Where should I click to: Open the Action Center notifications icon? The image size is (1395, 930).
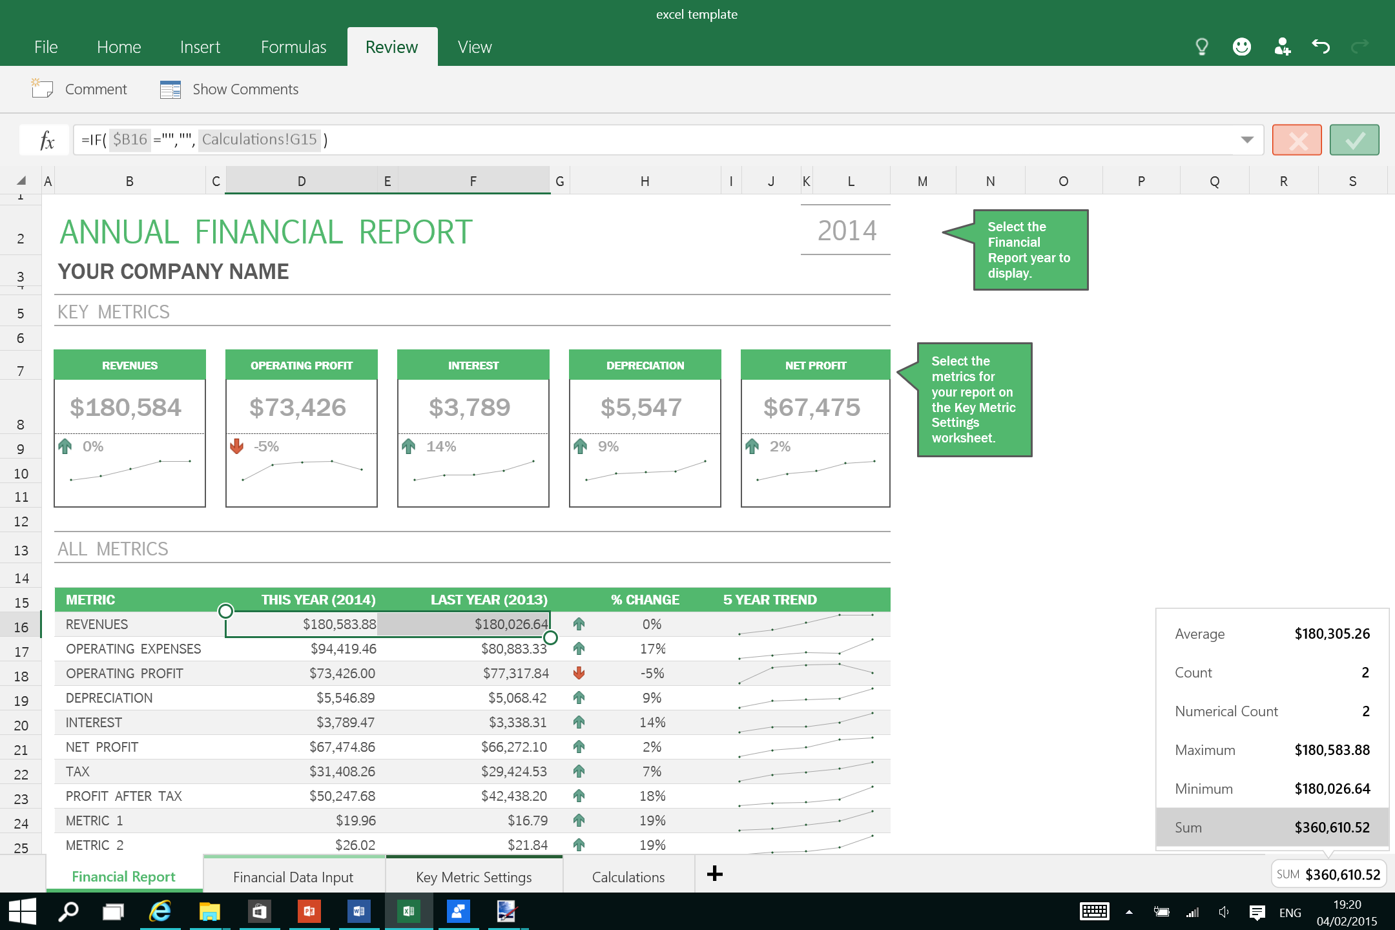coord(1256,912)
